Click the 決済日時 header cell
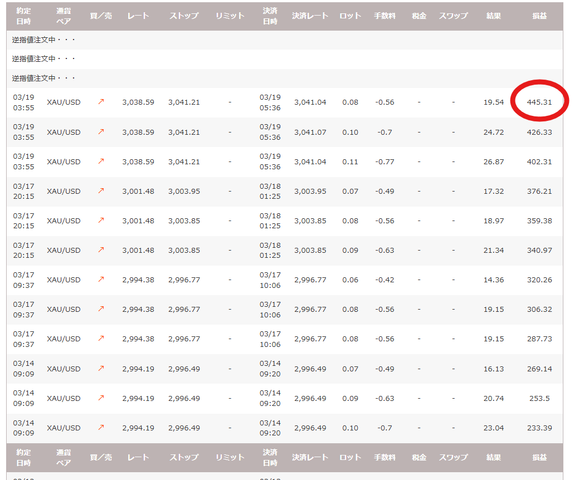Screen dimensions: 584x480 click(270, 16)
